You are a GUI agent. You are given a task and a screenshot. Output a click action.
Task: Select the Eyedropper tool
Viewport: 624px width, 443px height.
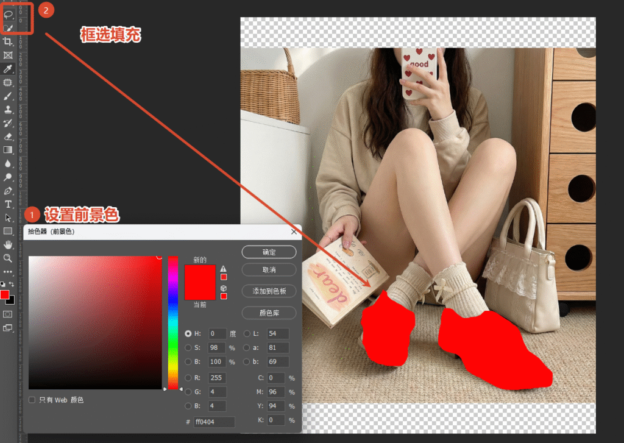coord(9,69)
